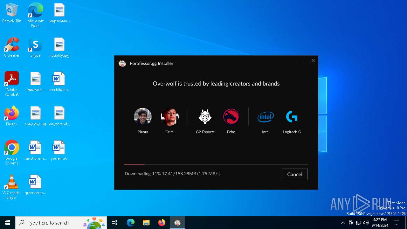Click the Porofessor.gg installer title icon
This screenshot has width=407, height=229.
coord(122,63)
